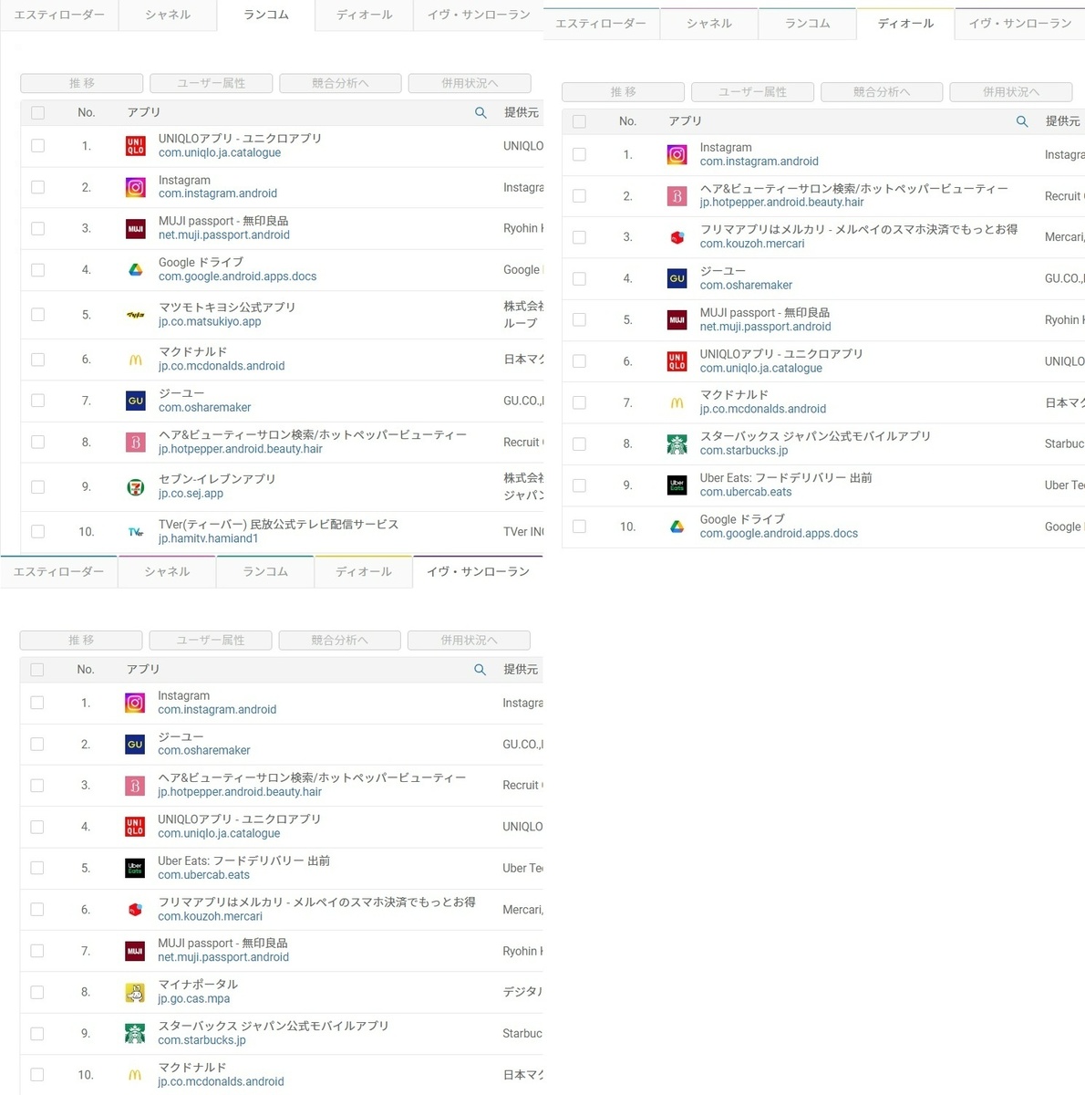
Task: Toggle select-all checkbox in ランコム-selected panel
Action: tap(37, 112)
